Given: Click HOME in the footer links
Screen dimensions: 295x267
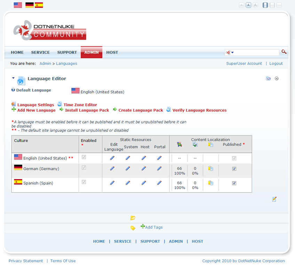Looking at the screenshot, I should [99, 241].
